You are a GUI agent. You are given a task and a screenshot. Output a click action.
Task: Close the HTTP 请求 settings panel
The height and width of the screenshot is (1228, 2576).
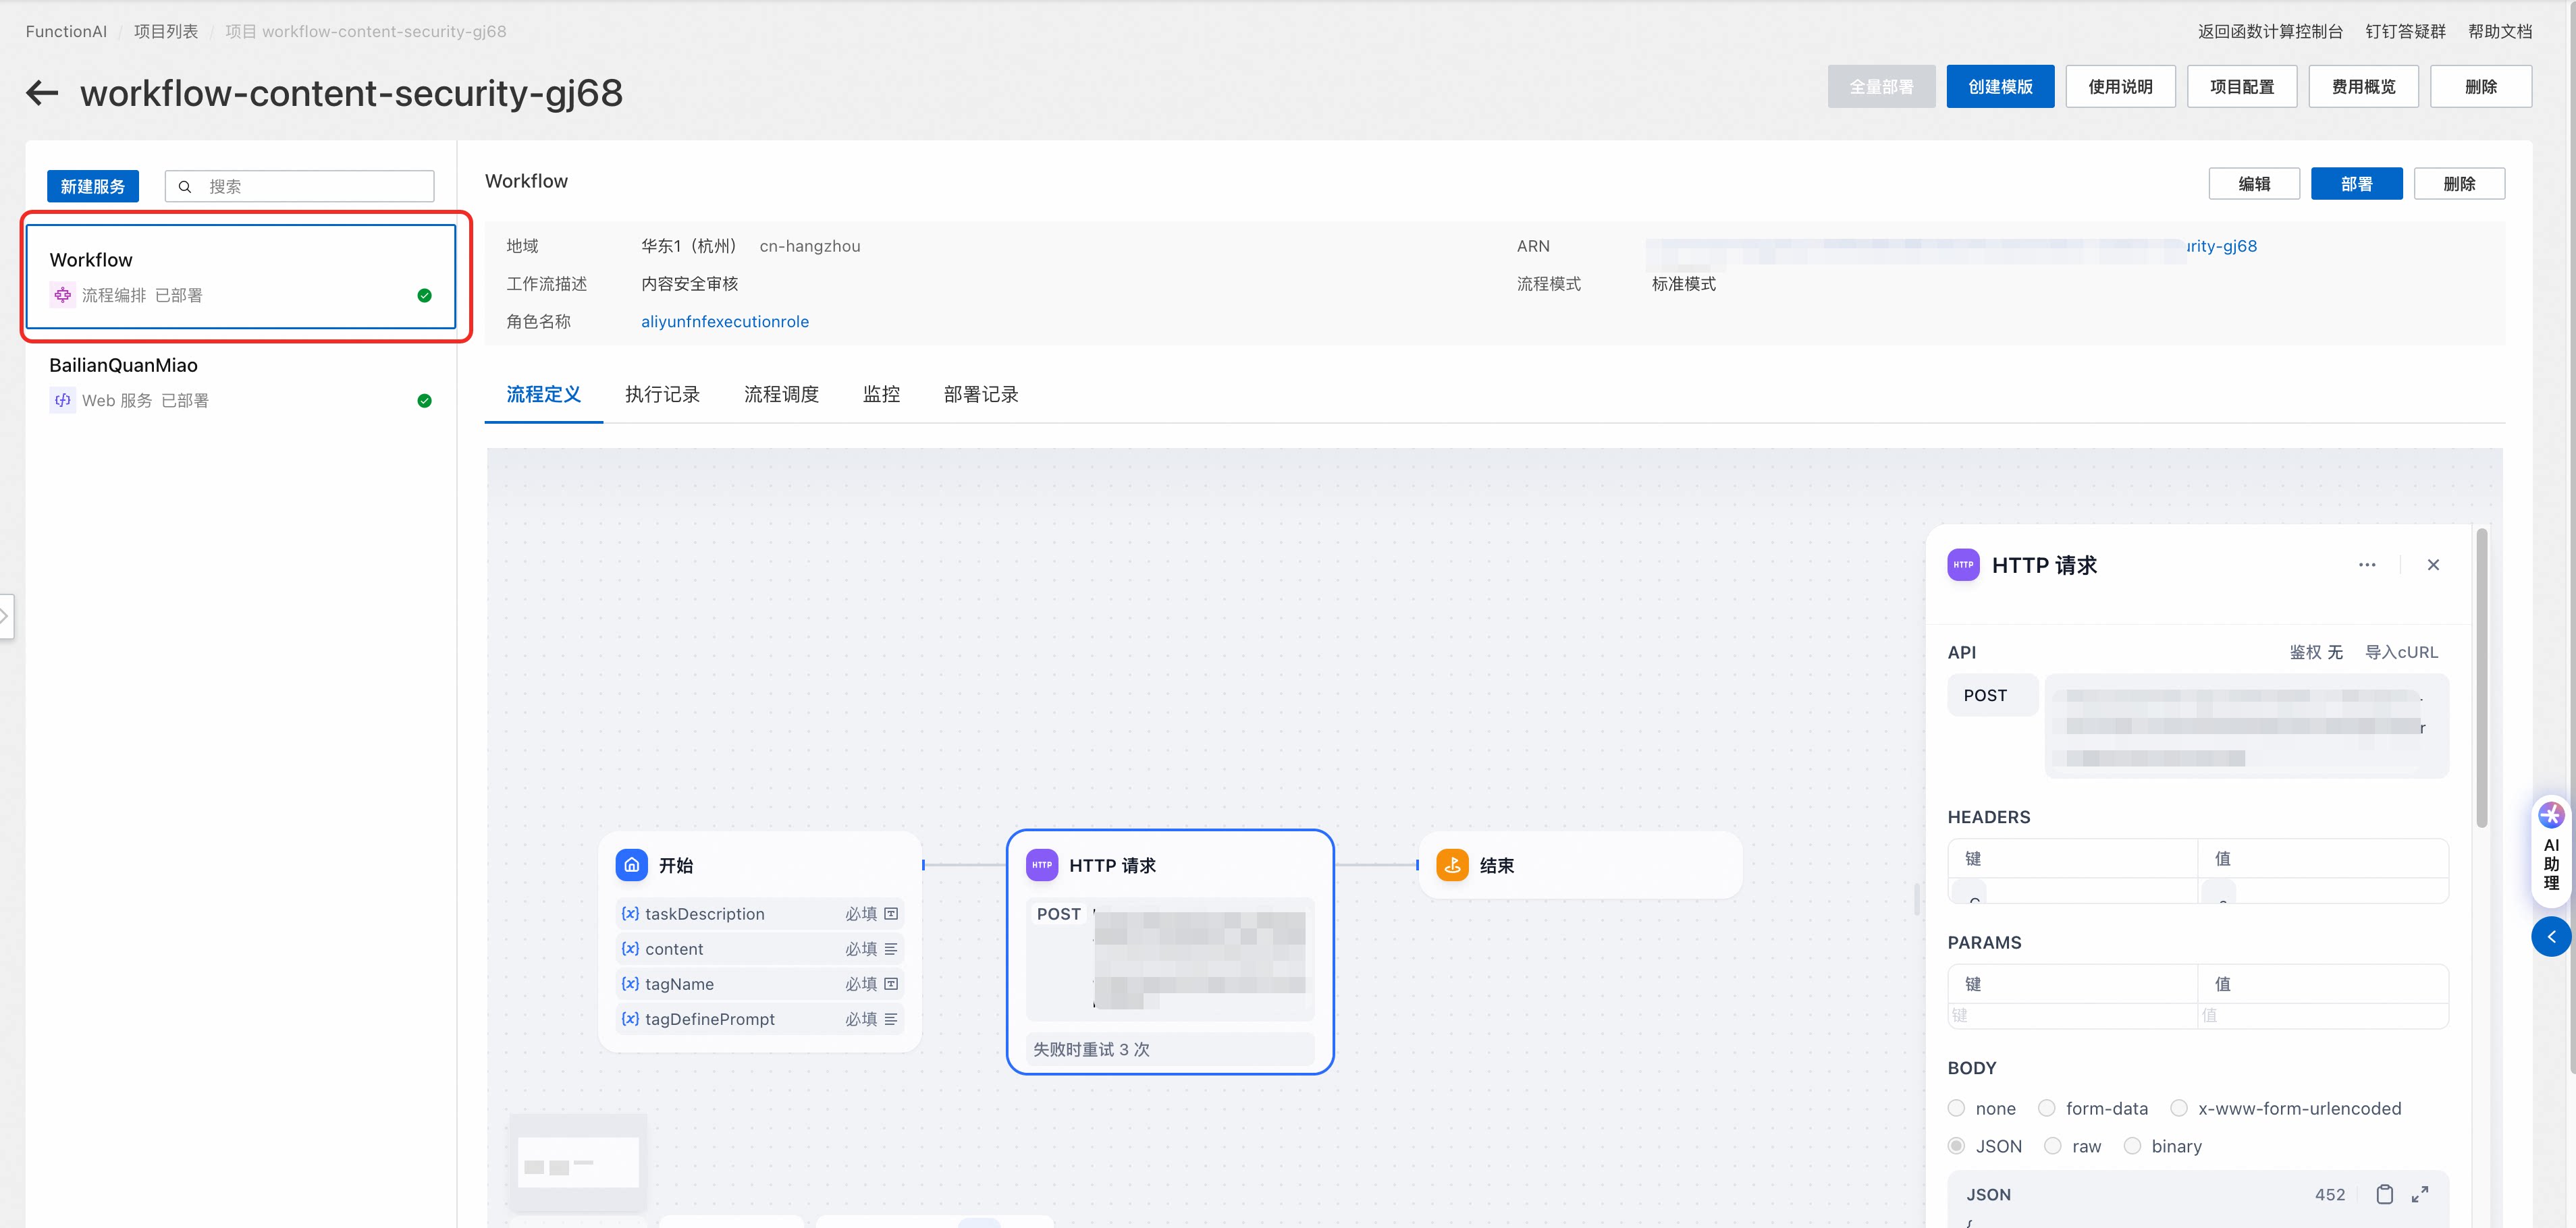pos(2433,565)
